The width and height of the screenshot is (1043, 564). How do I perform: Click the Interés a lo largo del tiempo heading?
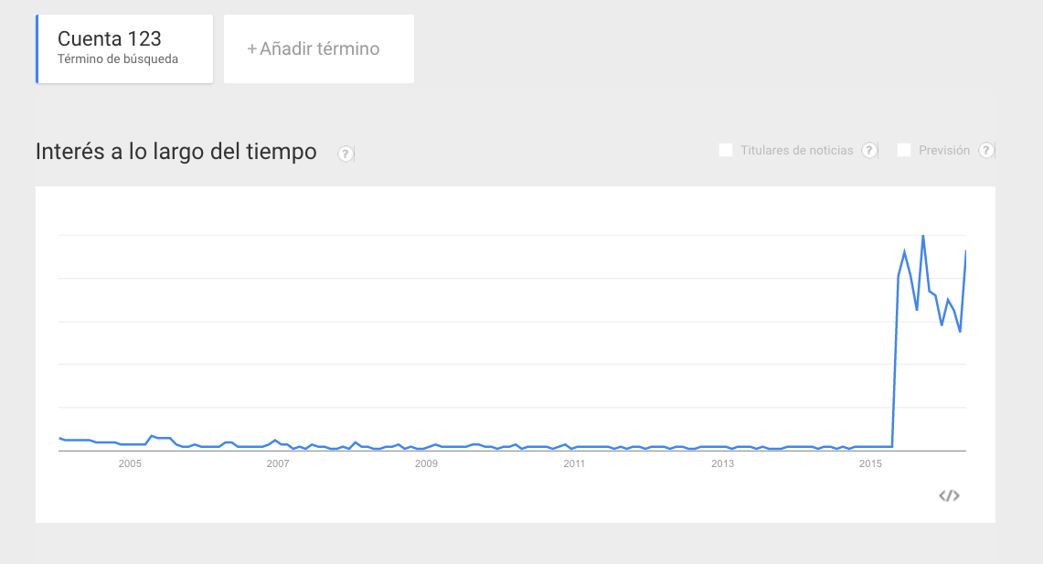(x=176, y=152)
